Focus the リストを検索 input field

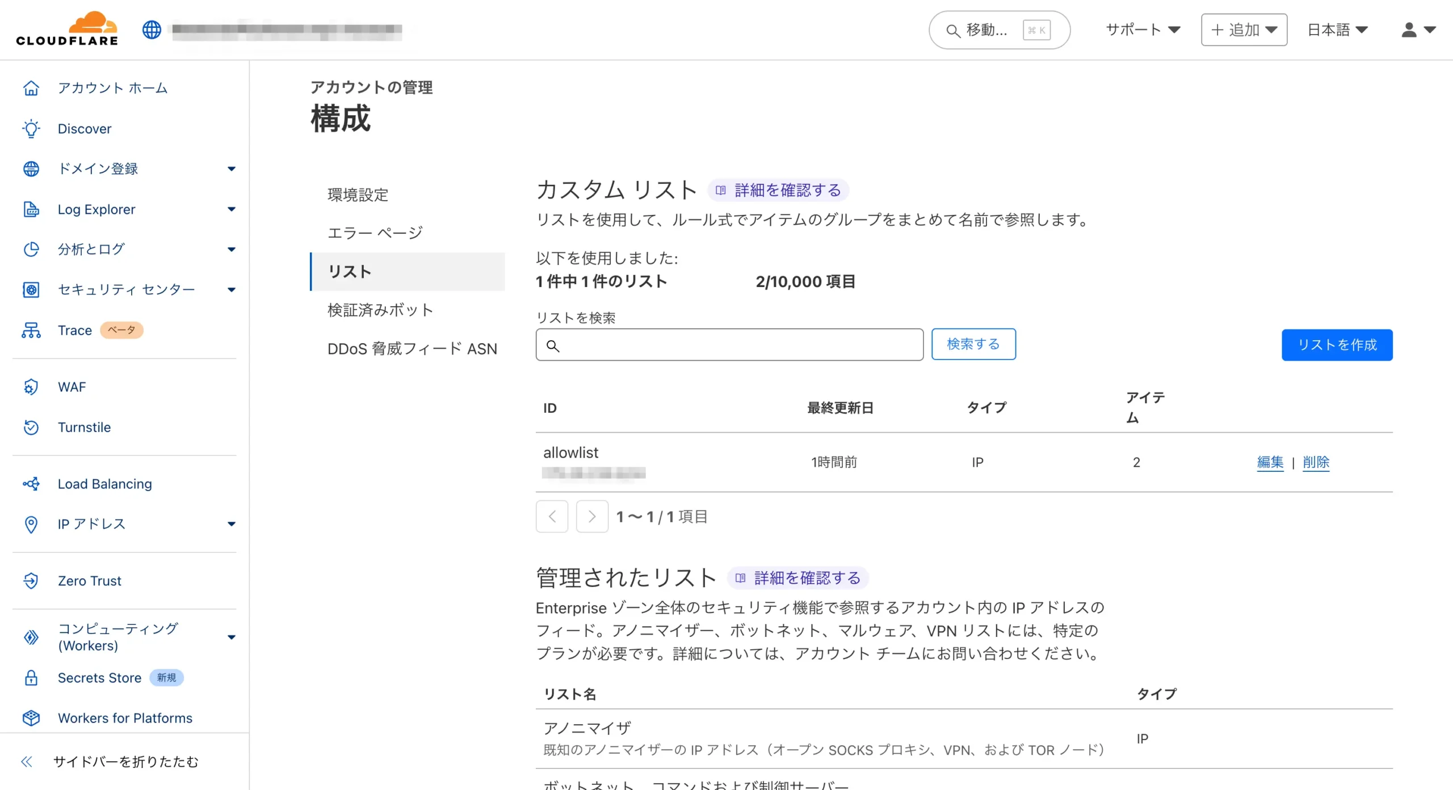(738, 345)
